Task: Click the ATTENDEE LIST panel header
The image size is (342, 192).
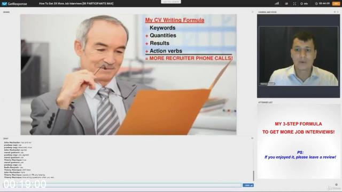Action: tap(266, 102)
